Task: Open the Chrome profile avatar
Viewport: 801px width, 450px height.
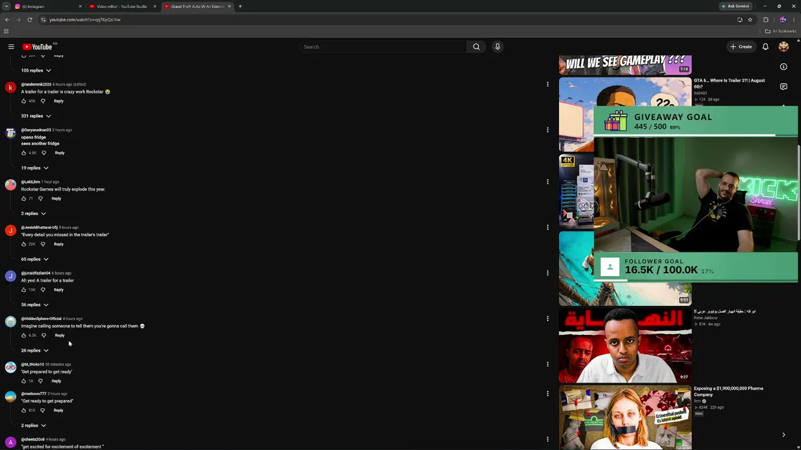Action: point(783,19)
